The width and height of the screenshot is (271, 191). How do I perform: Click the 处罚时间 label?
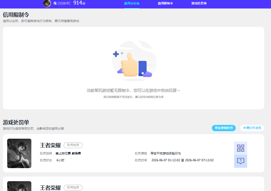tap(141, 160)
